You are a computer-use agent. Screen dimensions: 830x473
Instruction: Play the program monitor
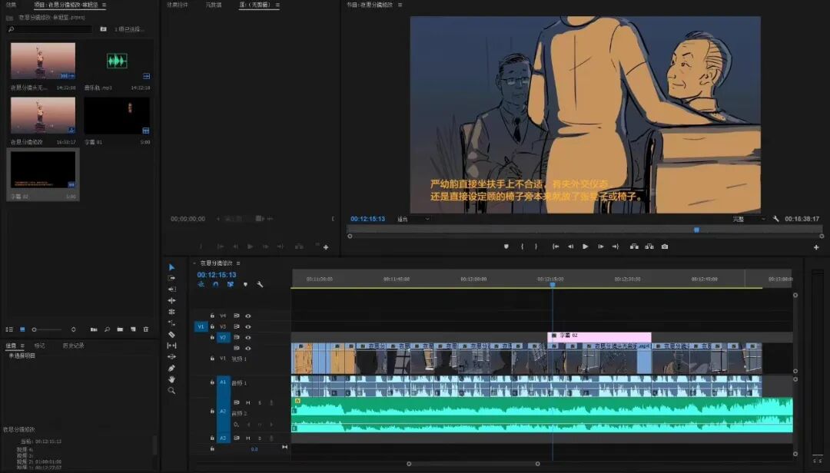coord(586,246)
